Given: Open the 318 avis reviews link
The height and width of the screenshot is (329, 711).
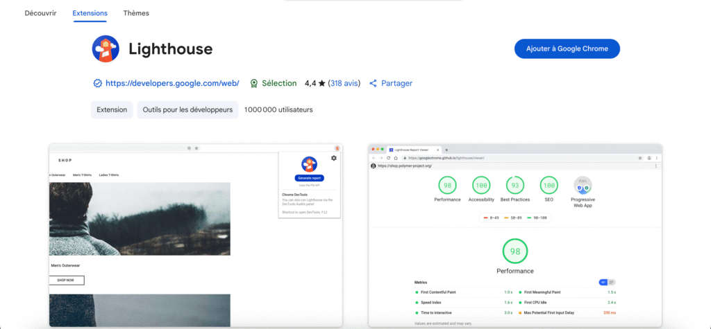Looking at the screenshot, I should pos(344,83).
